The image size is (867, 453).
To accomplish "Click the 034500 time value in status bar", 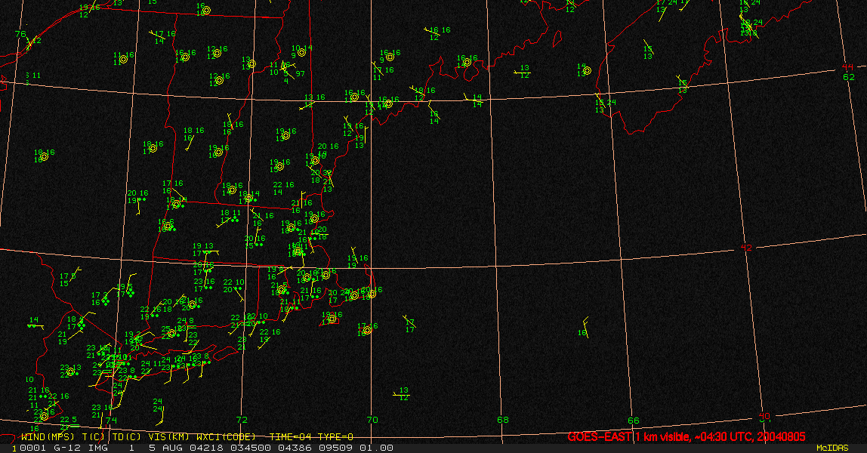I will [x=250, y=448].
